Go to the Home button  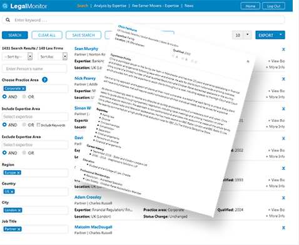250,6
